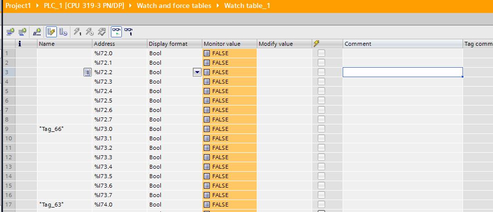Open Display format dropdown in row 3
The height and width of the screenshot is (212, 493).
[x=197, y=72]
